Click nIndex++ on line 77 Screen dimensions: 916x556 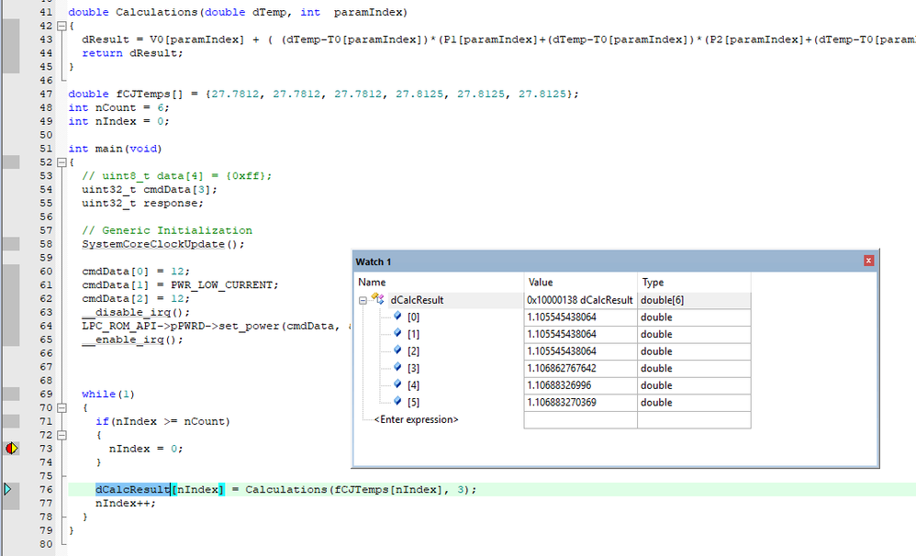pyautogui.click(x=126, y=503)
